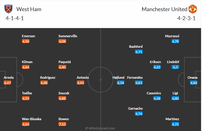Click the West Ham club crest
202x131 pixels.
click(x=9, y=9)
